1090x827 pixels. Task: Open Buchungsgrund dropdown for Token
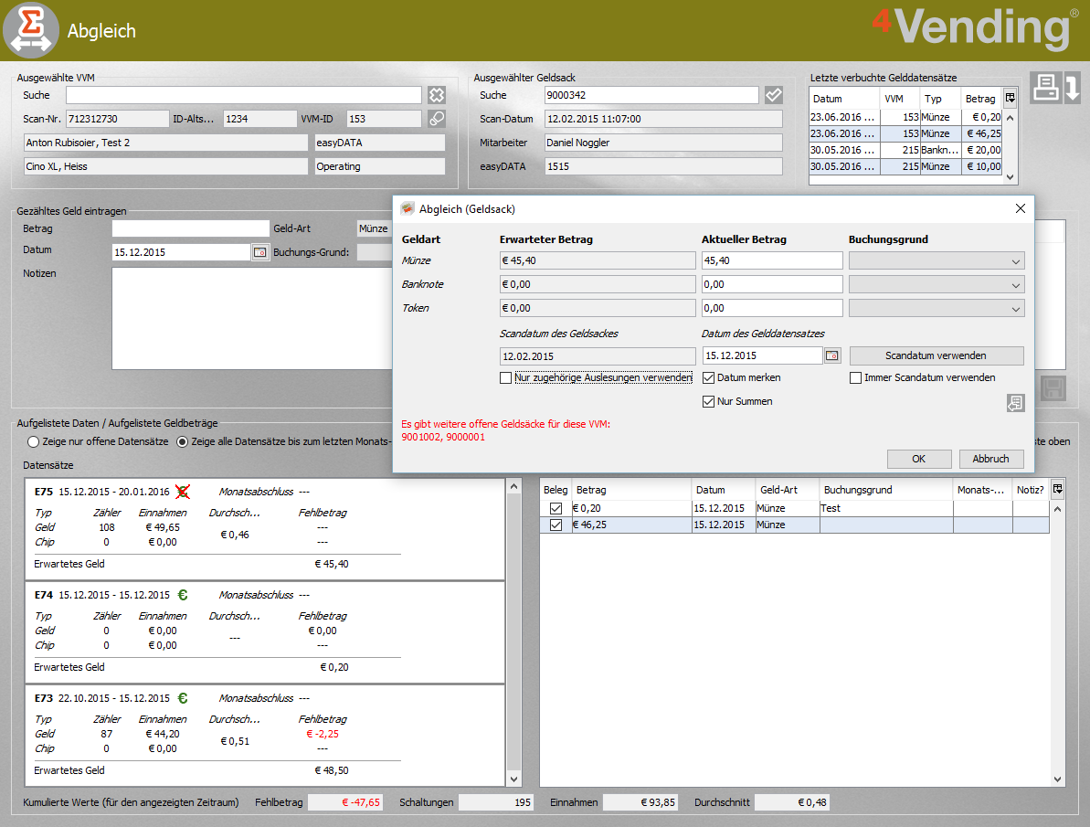936,308
